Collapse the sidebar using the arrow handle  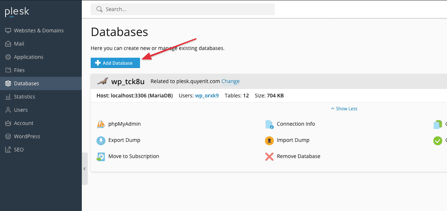point(84,169)
